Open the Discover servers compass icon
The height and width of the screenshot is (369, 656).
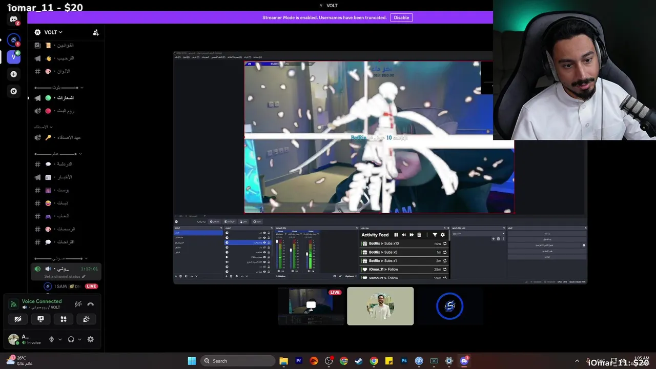[x=14, y=91]
